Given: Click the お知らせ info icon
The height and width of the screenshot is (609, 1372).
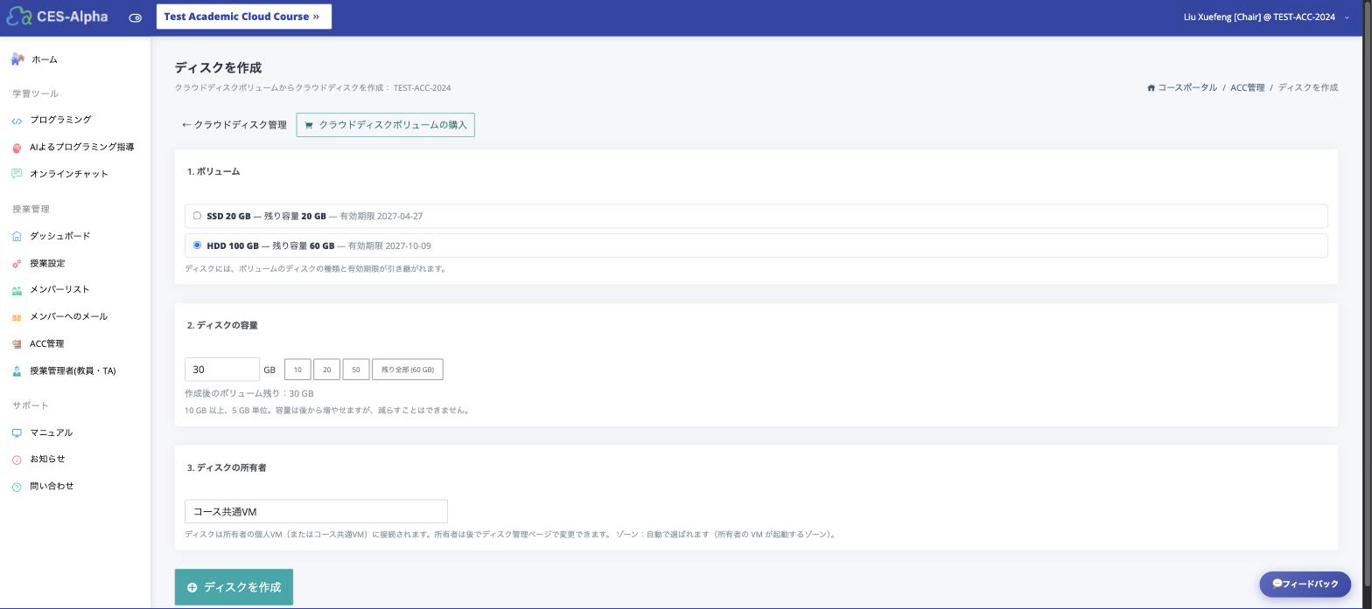Looking at the screenshot, I should [x=17, y=460].
